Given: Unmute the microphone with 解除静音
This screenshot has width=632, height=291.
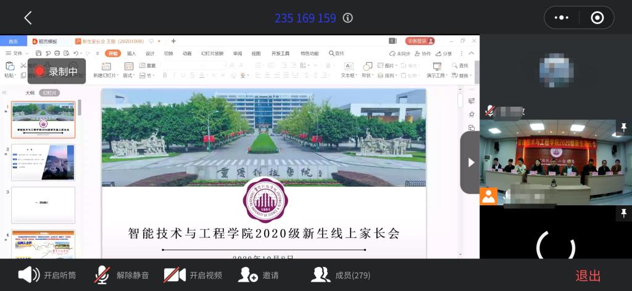Looking at the screenshot, I should click(x=122, y=276).
